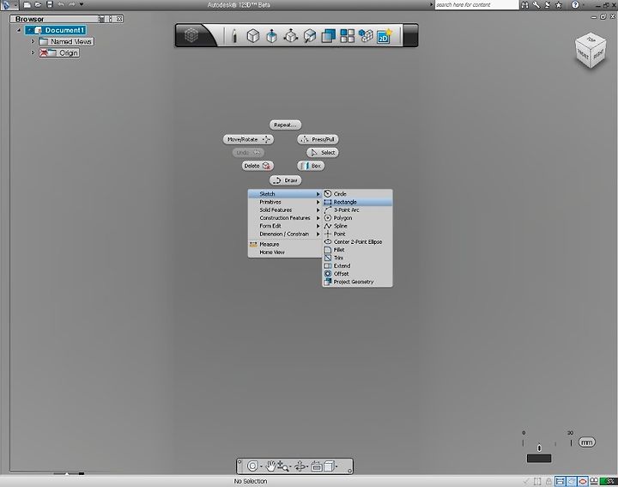This screenshot has height=487, width=618.
Task: Click the wrench icon in the title bar
Action: click(x=536, y=5)
